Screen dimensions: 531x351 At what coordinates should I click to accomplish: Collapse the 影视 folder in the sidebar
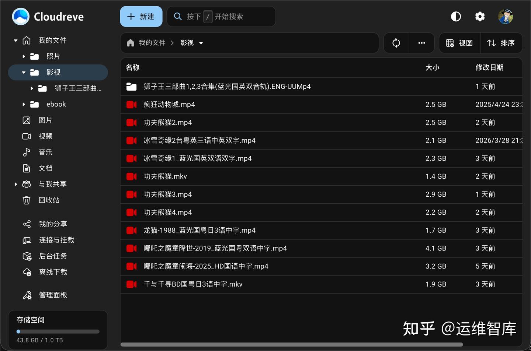pos(24,73)
